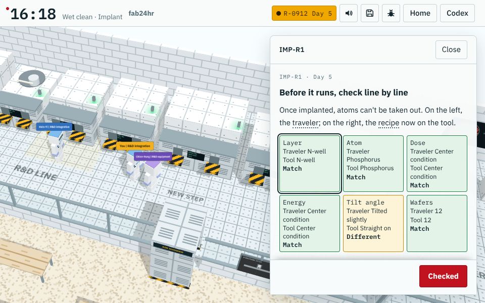Screen dimensions: 485x303
Task: Select the Wafers 12 card
Action: pyautogui.click(x=437, y=223)
